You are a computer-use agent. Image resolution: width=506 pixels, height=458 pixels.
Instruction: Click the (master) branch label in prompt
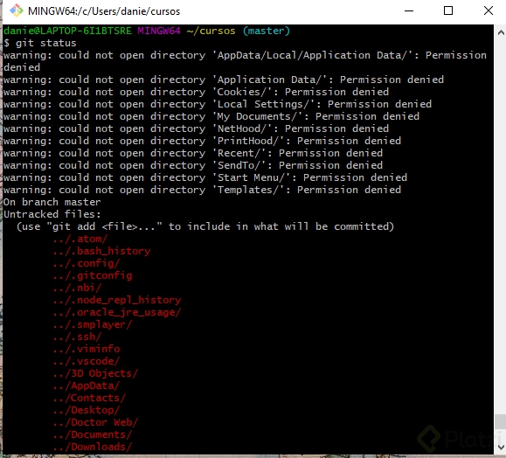267,31
